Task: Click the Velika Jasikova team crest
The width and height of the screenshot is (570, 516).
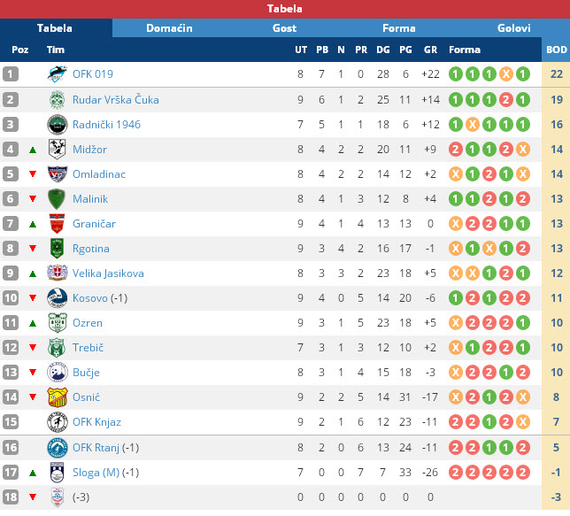Action: (x=58, y=273)
